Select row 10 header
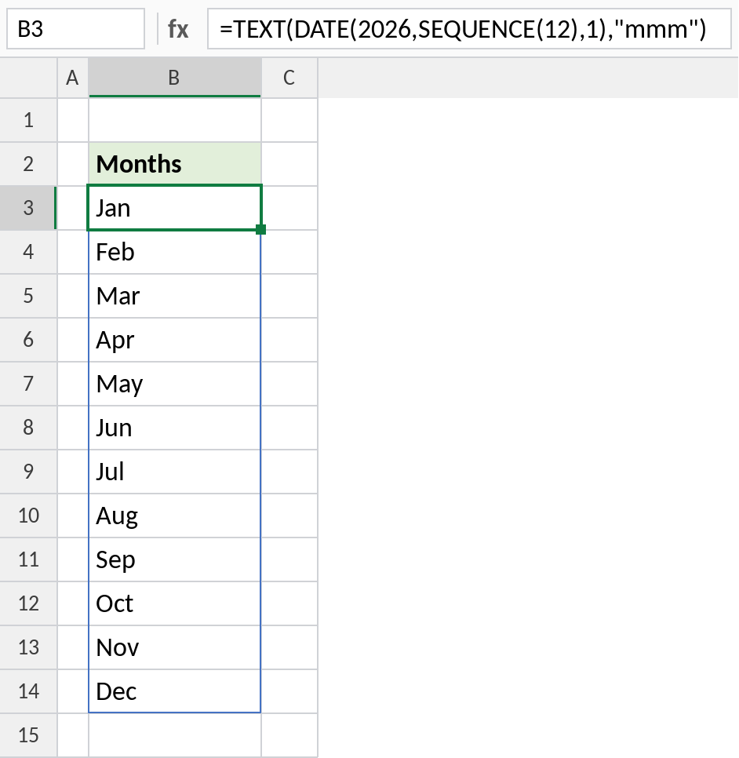 (28, 516)
